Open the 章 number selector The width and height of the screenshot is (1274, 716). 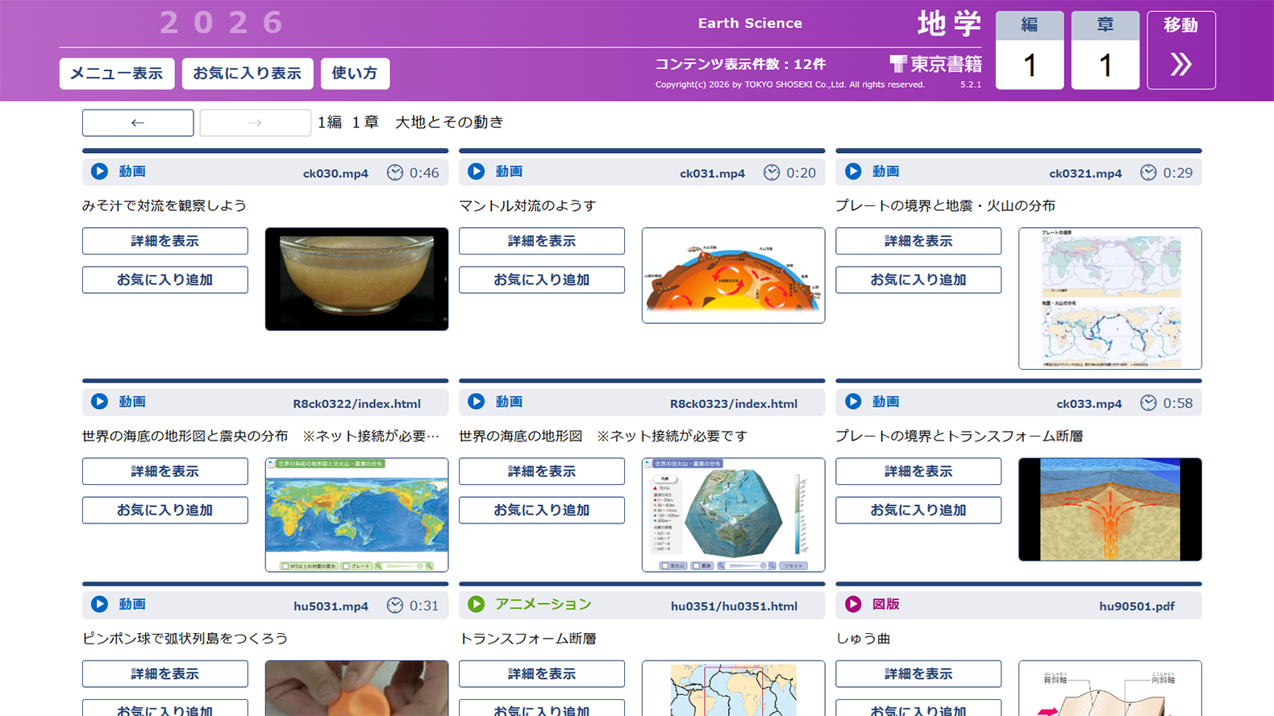pos(1105,64)
